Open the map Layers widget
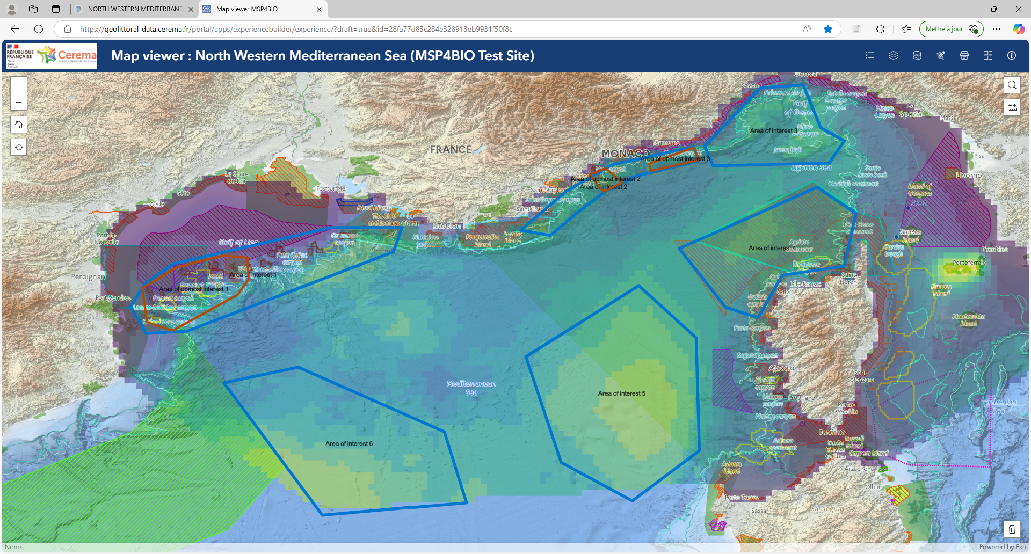1031x554 pixels. [x=894, y=55]
